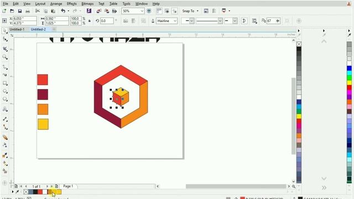Viewport: 354px width, 199px height.
Task: Switch to the Untitled-1 document tab
Action: click(x=17, y=29)
